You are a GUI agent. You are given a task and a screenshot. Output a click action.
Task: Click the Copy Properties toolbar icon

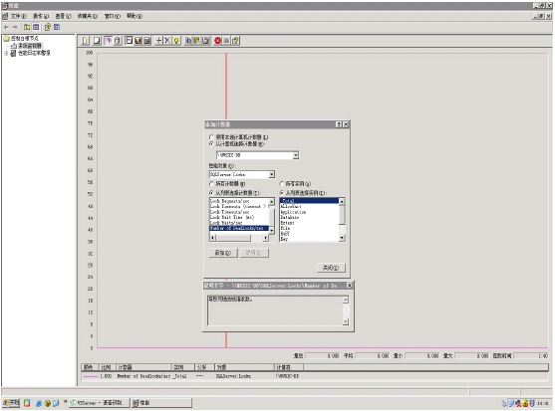[x=188, y=41]
